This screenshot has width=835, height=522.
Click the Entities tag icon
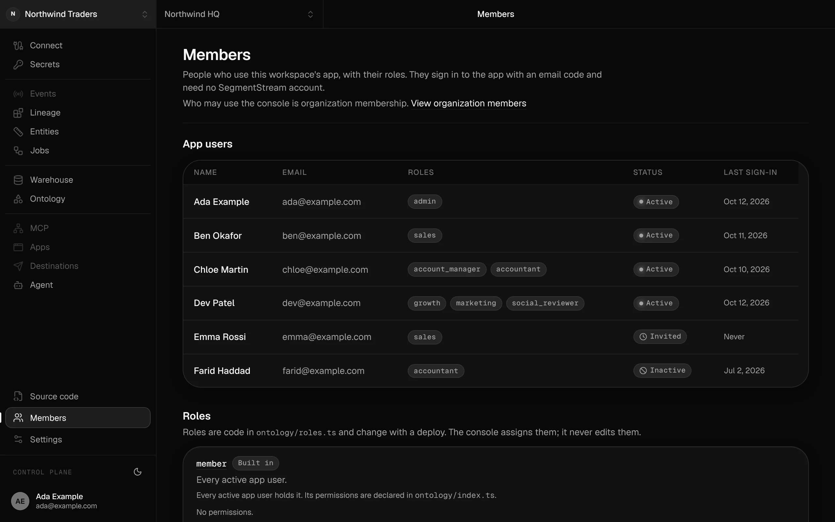tap(18, 131)
